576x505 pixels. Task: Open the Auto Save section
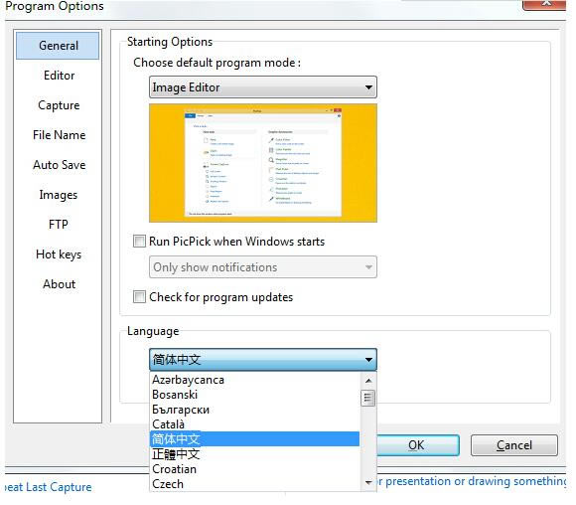click(x=59, y=165)
